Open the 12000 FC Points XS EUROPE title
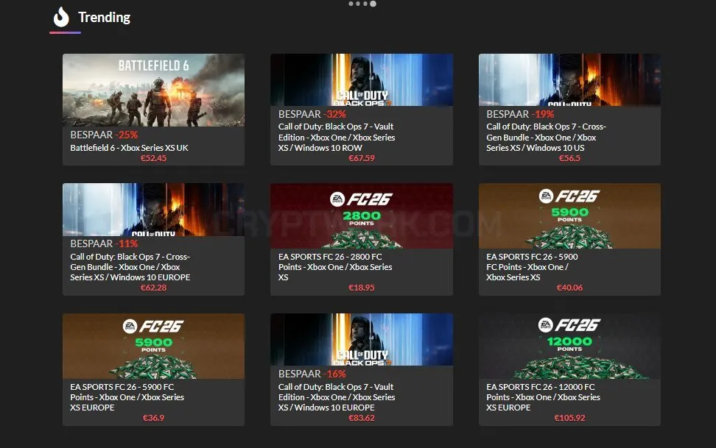The image size is (716, 448). [x=543, y=397]
